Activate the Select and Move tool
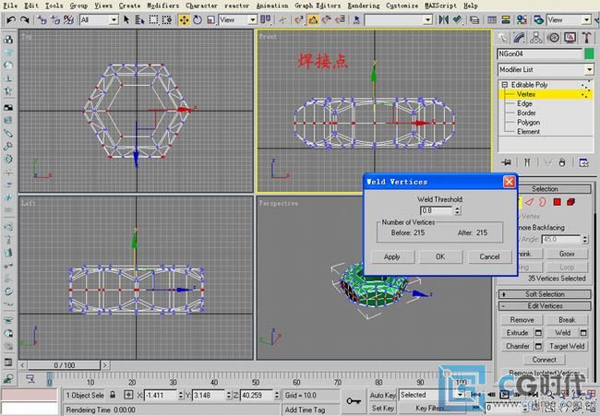Image resolution: width=600 pixels, height=416 pixels. coord(184,19)
